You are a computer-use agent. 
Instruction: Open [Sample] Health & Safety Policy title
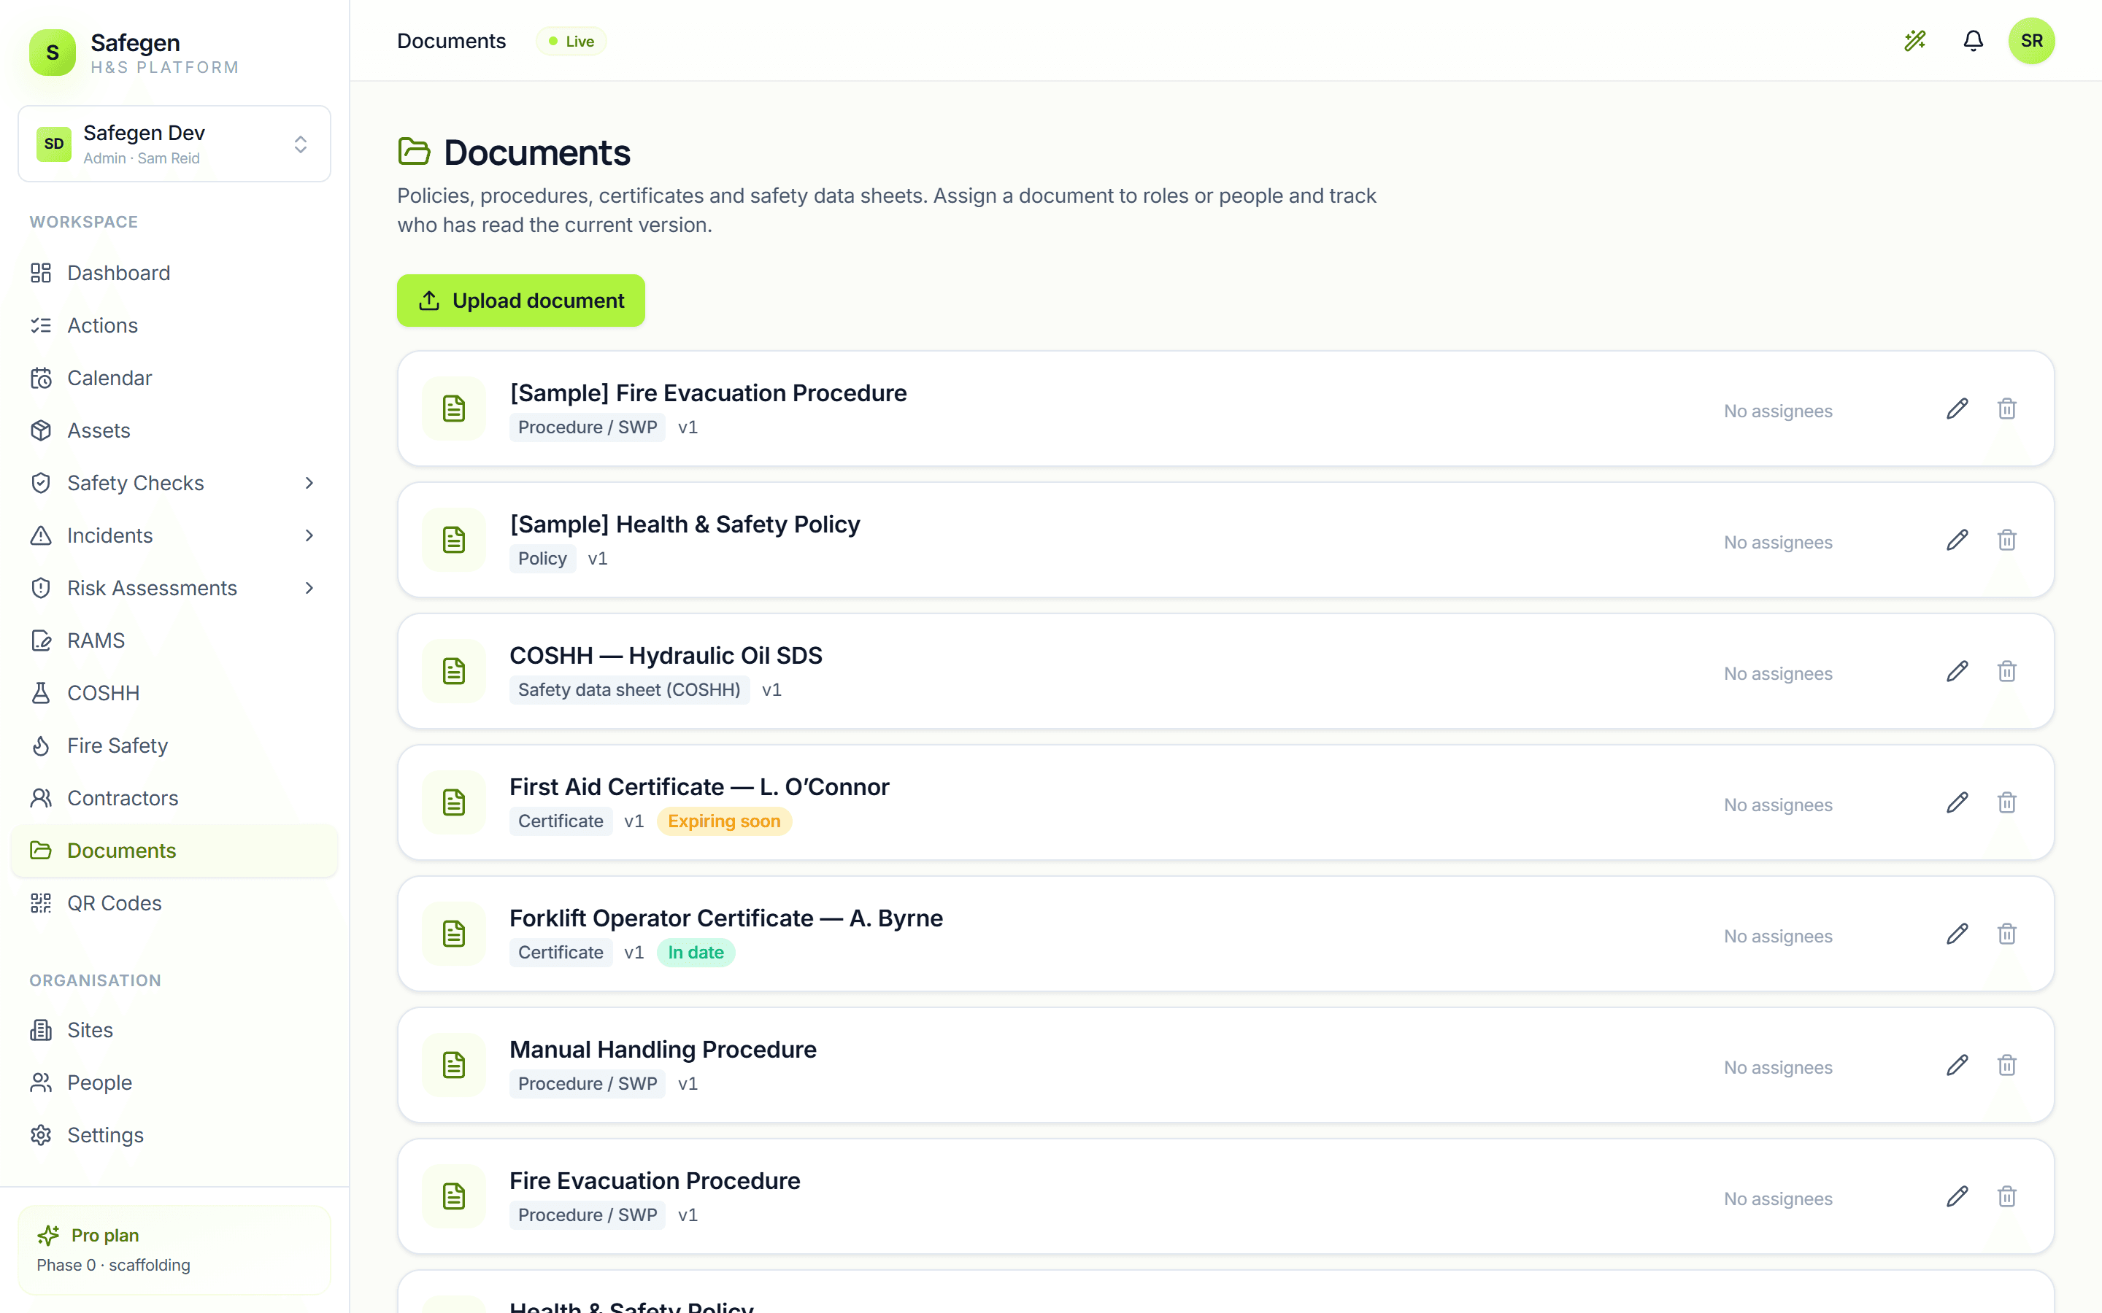point(685,524)
